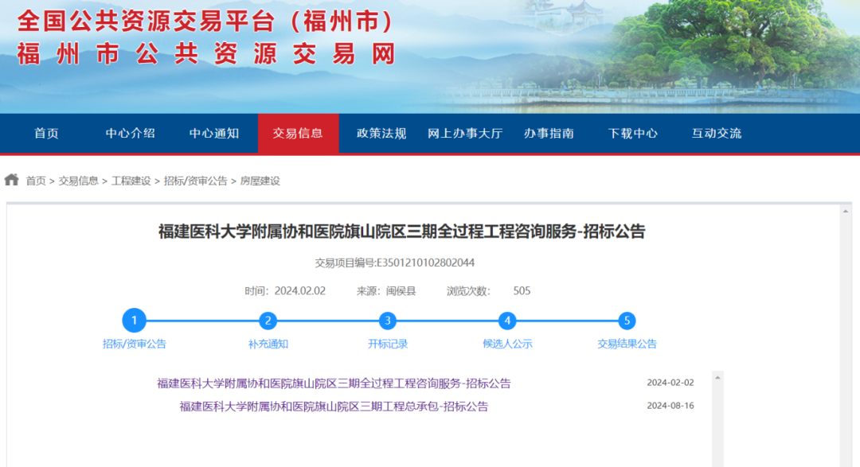
Task: Open the 候选人公示 step label
Action: coord(507,344)
